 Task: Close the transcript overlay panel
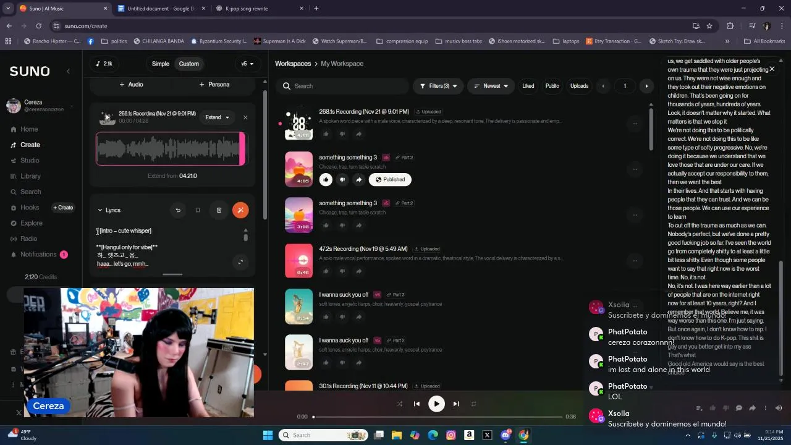tap(772, 69)
